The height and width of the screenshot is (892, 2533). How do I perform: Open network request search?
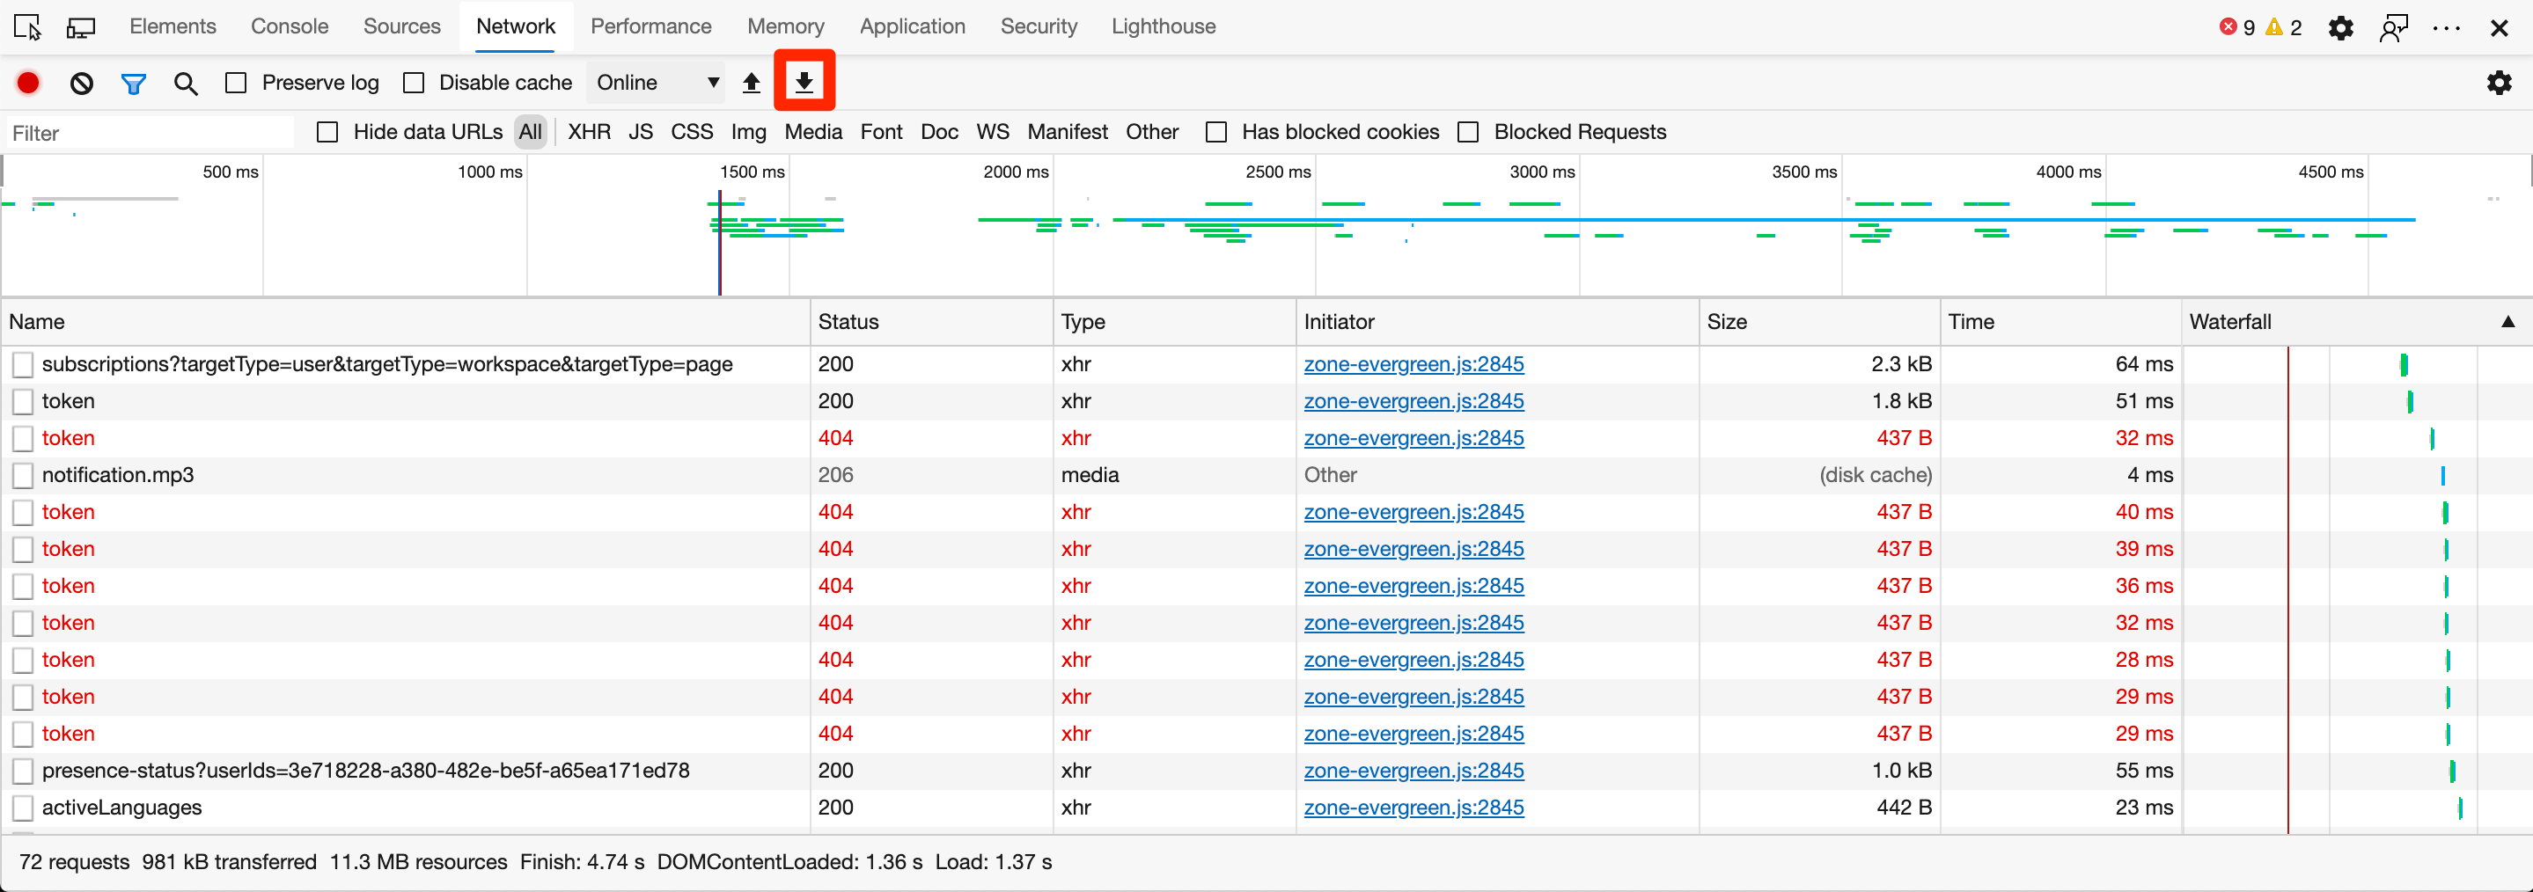[x=185, y=83]
